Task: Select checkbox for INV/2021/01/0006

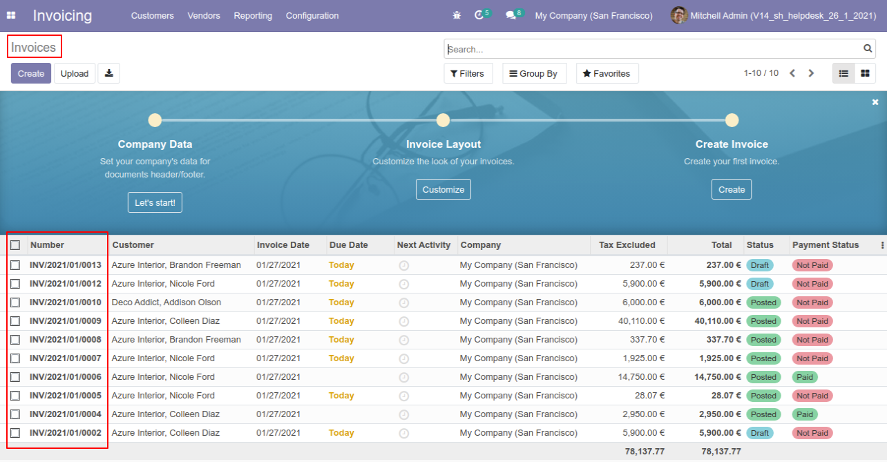Action: coord(15,377)
